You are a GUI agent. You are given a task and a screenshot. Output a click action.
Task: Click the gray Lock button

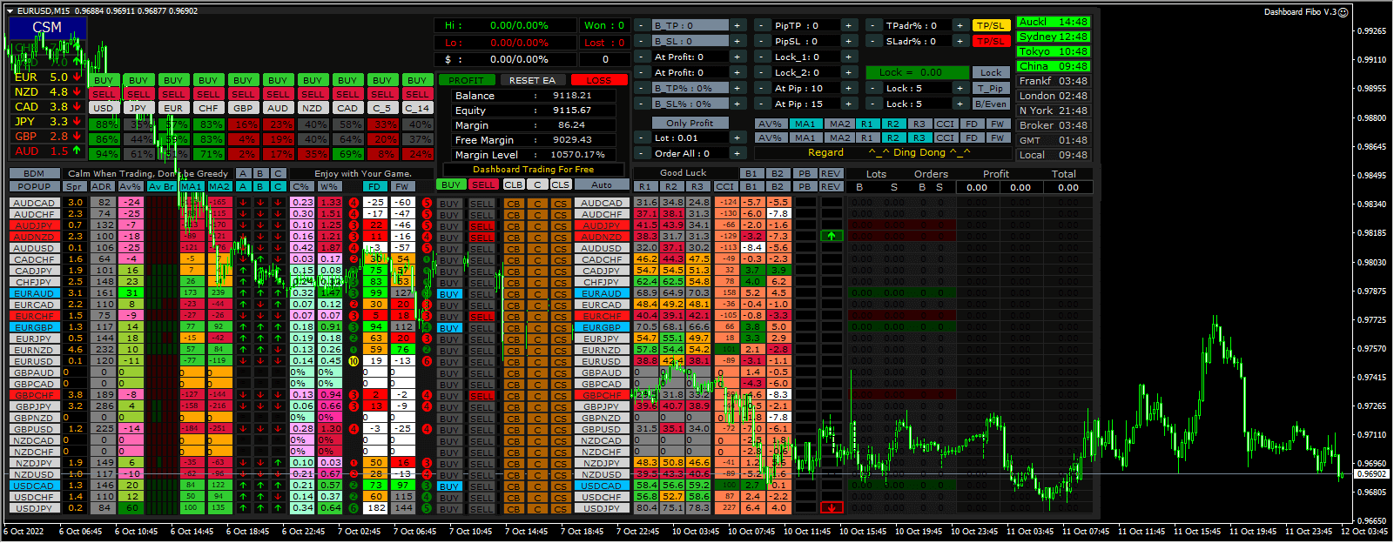(991, 72)
